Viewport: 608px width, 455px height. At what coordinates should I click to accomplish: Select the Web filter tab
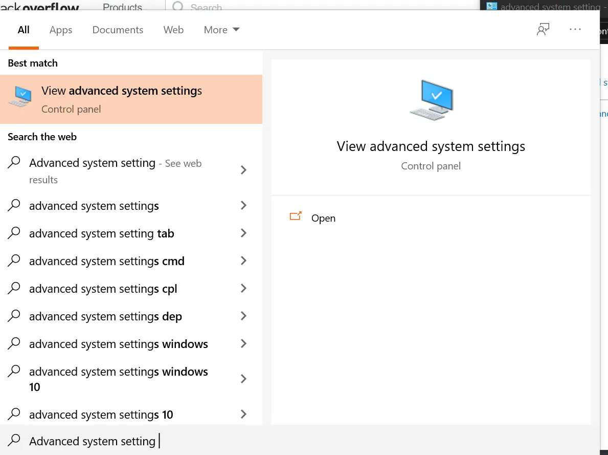[x=173, y=30]
